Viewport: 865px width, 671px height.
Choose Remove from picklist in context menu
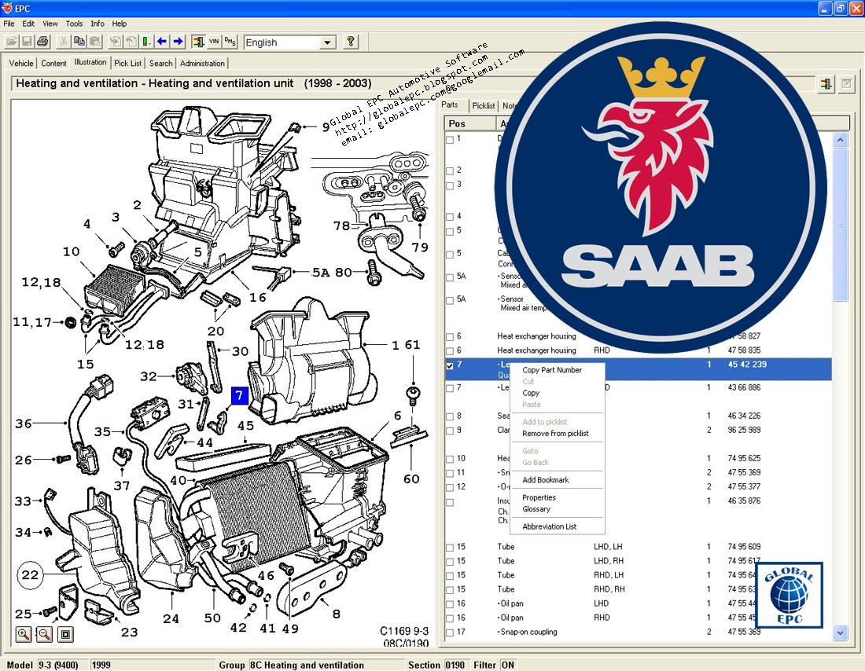click(555, 434)
